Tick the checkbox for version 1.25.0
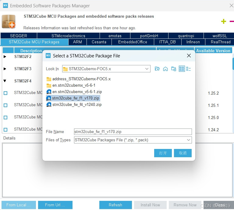Screen dimensions: 234x210 [5, 118]
